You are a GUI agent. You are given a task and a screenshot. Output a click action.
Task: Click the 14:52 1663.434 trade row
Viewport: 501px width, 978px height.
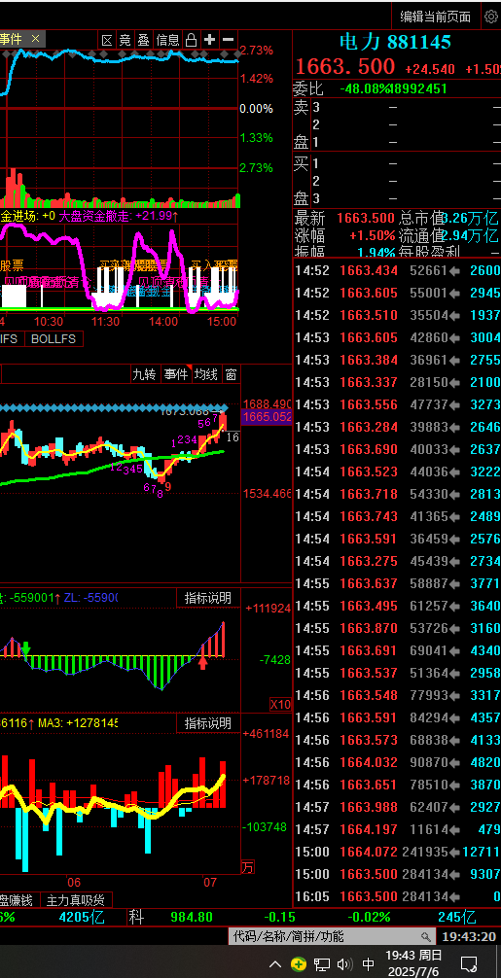tap(398, 270)
